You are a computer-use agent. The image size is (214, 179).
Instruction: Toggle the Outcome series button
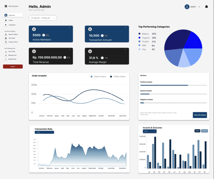[x=204, y=131]
